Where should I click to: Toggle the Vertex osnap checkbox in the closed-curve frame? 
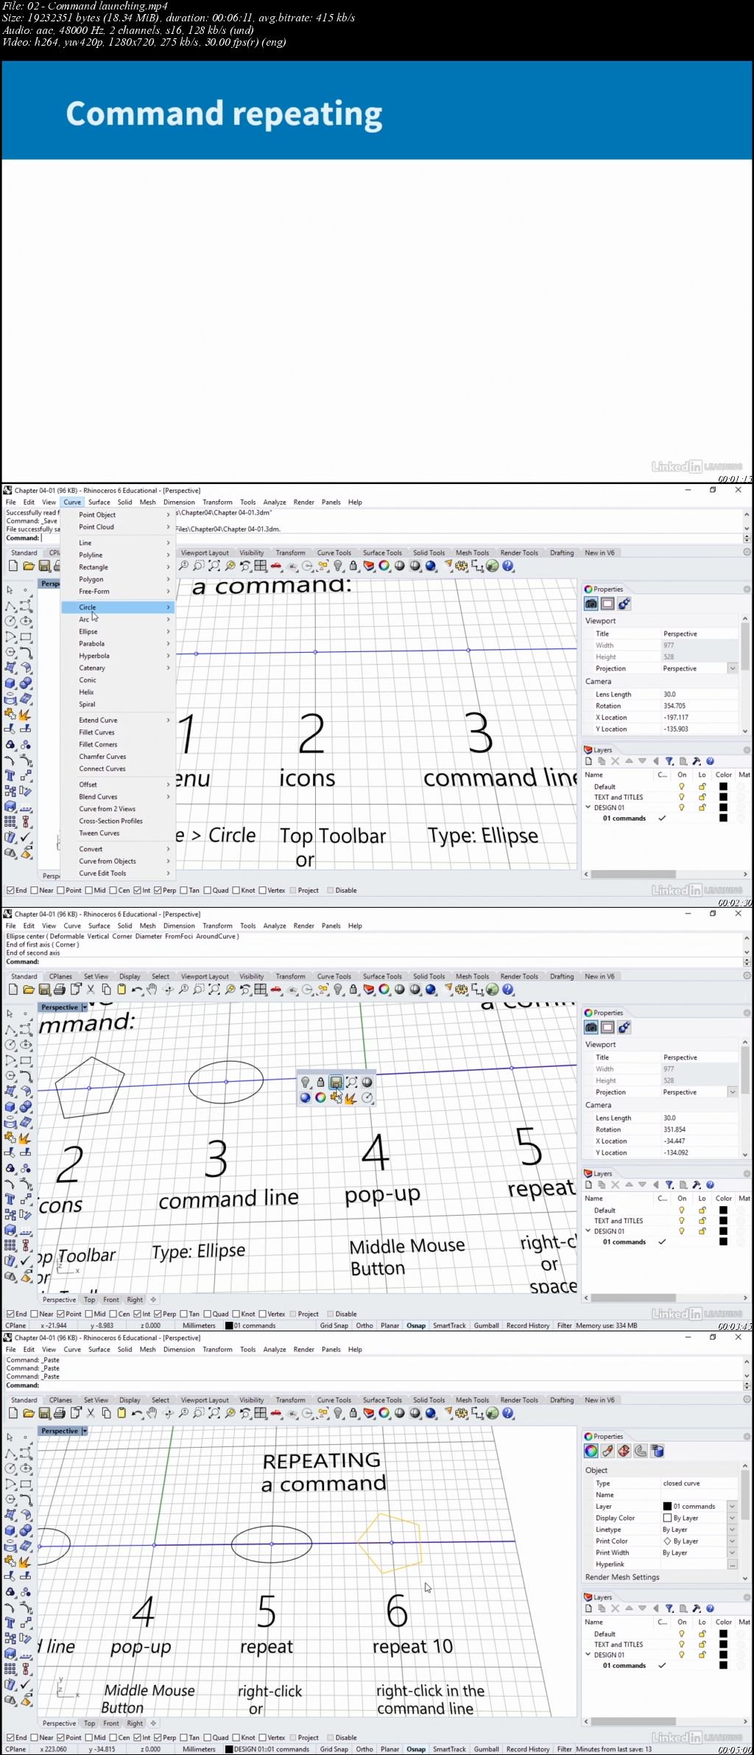click(262, 1737)
